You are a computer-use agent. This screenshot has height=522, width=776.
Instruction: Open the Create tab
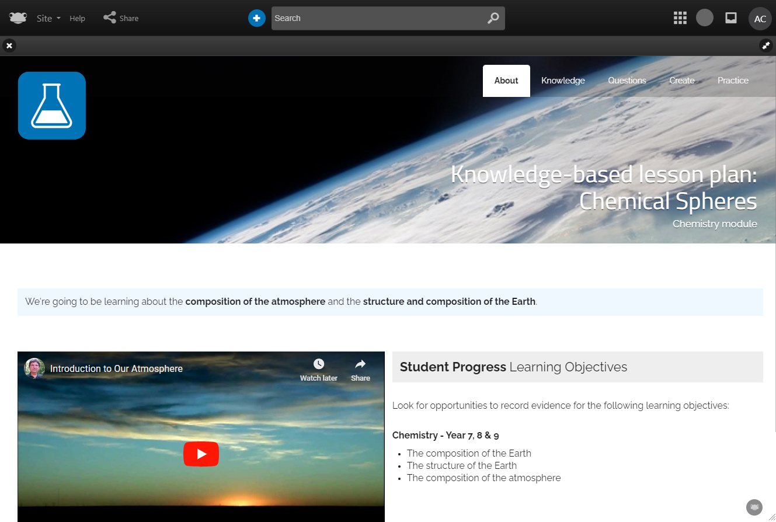pos(682,81)
